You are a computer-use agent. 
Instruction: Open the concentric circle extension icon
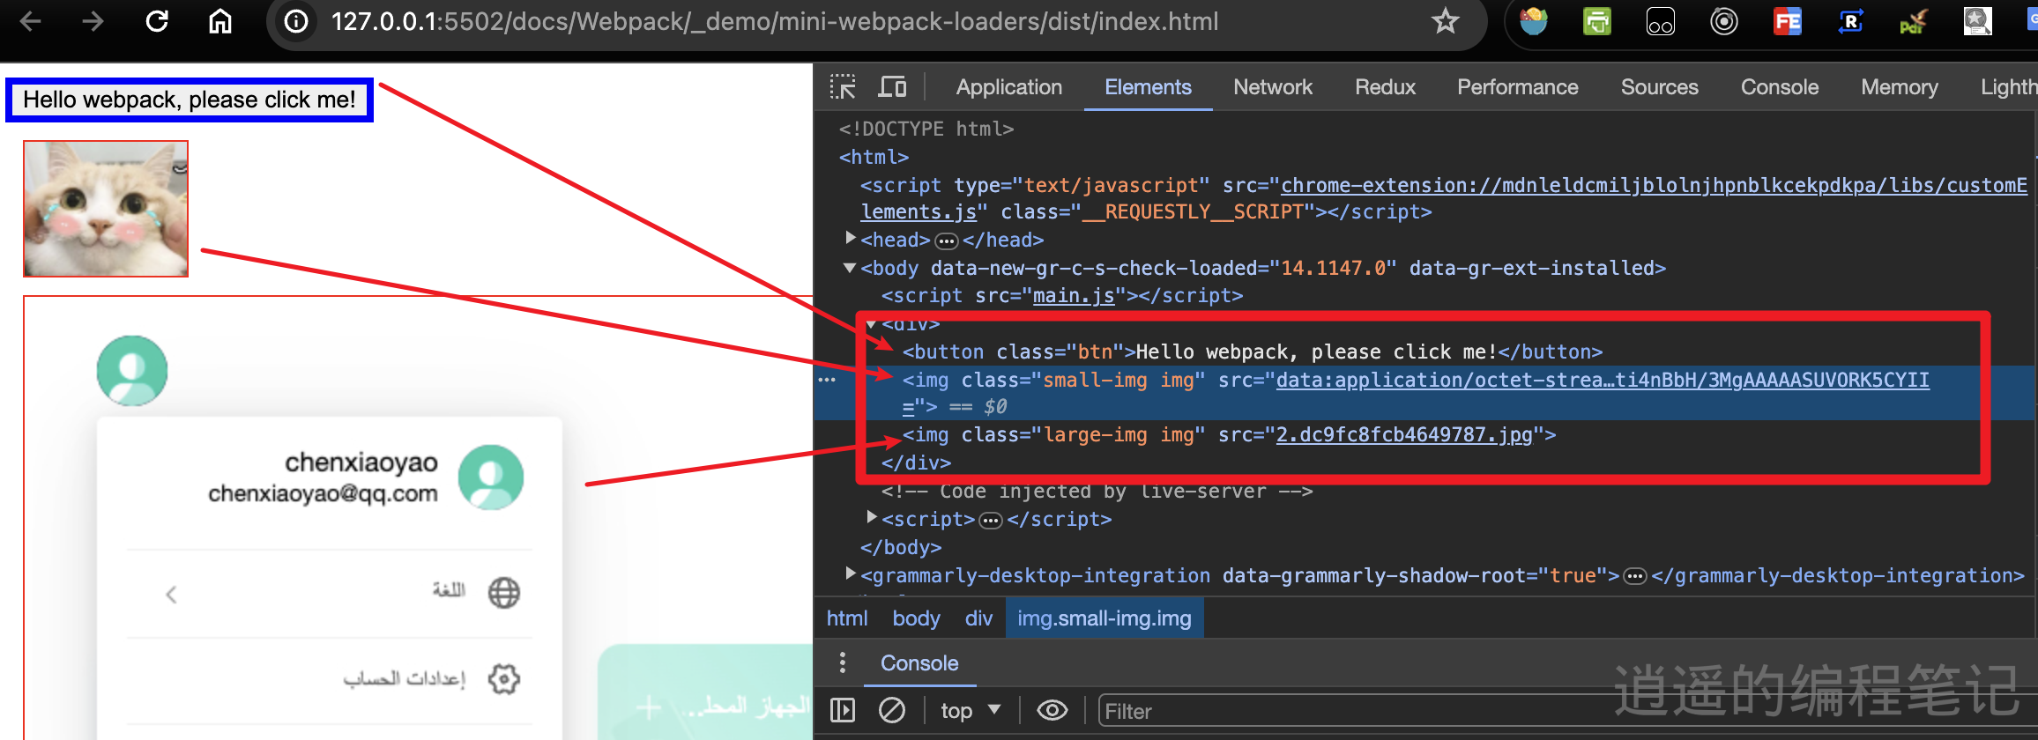pos(1724,21)
